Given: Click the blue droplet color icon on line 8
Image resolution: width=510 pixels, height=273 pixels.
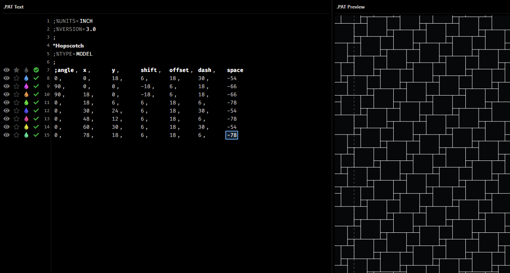Looking at the screenshot, I should click(26, 78).
